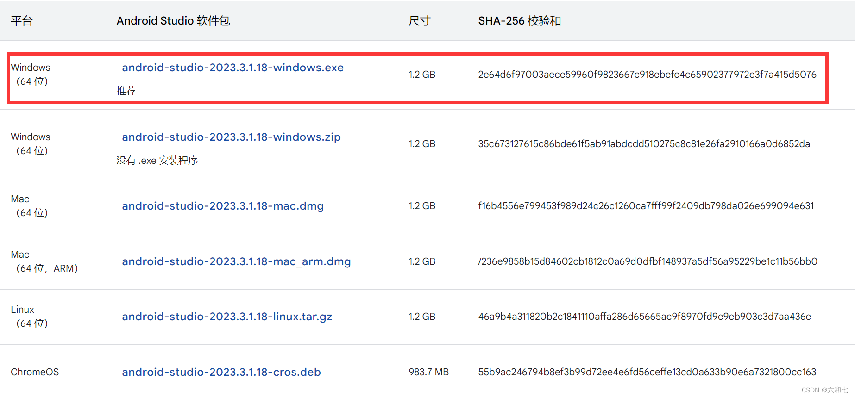The image size is (855, 398).
Task: Select checksum starting with /236e9858b15d
Action: [648, 261]
